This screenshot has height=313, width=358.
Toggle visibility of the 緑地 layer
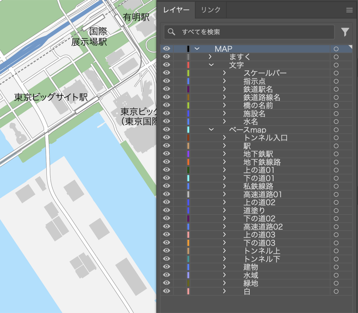(x=166, y=283)
